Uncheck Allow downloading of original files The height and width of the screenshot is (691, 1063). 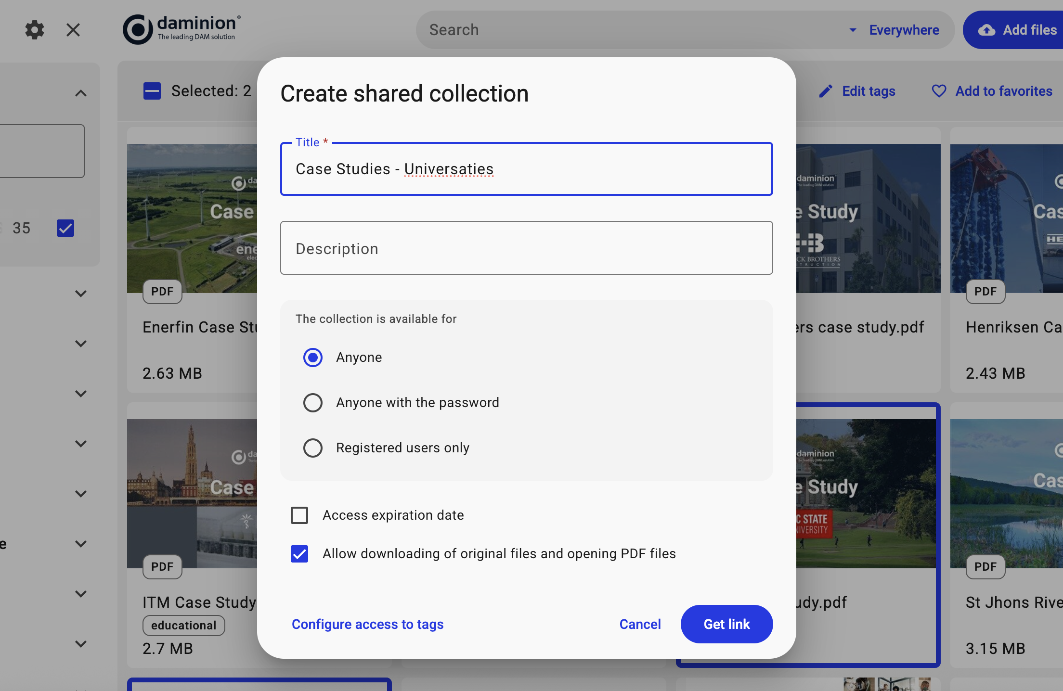click(x=299, y=553)
